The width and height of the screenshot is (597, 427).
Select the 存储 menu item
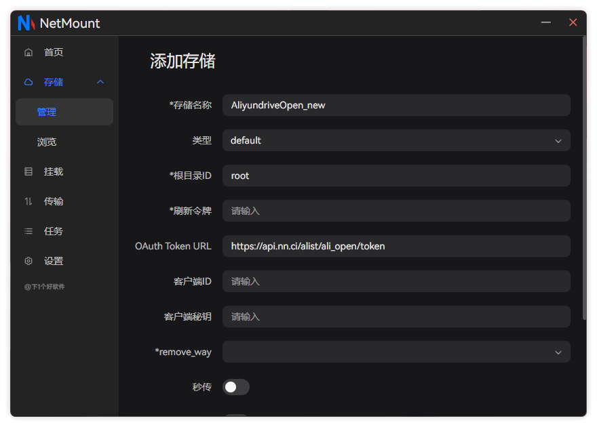click(x=64, y=82)
